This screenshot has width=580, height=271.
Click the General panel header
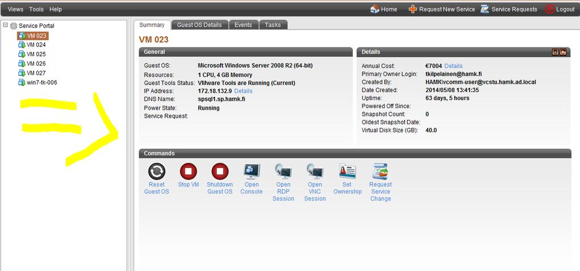(x=246, y=51)
